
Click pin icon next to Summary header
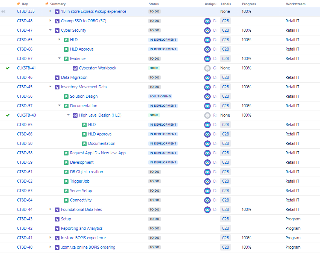pos(47,4)
